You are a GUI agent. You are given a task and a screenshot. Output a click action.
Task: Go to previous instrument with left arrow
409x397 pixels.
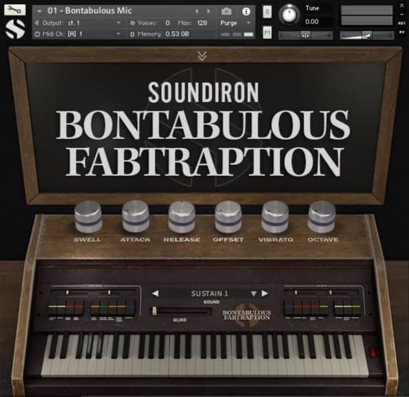197,11
